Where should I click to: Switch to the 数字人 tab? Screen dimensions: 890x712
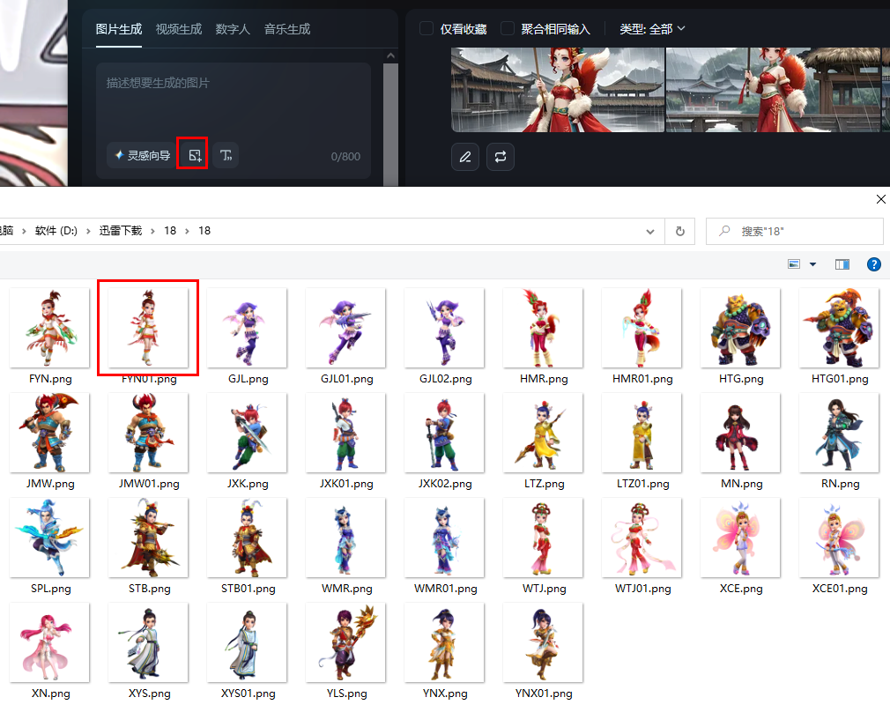233,29
